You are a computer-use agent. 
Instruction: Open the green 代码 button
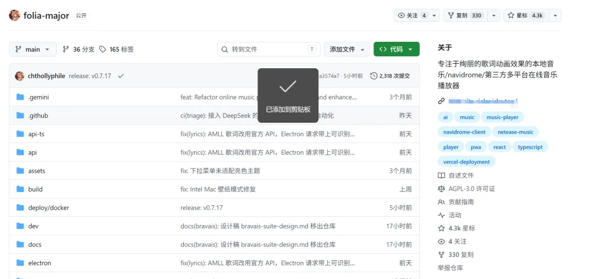[x=396, y=50]
